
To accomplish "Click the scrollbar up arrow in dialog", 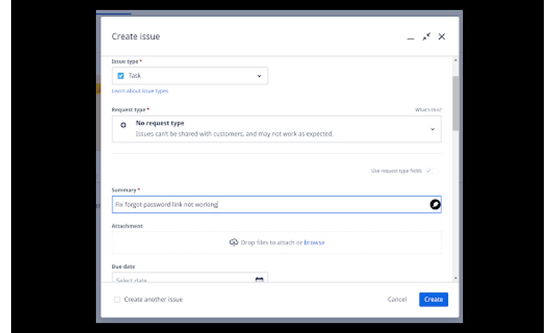I will tap(456, 60).
